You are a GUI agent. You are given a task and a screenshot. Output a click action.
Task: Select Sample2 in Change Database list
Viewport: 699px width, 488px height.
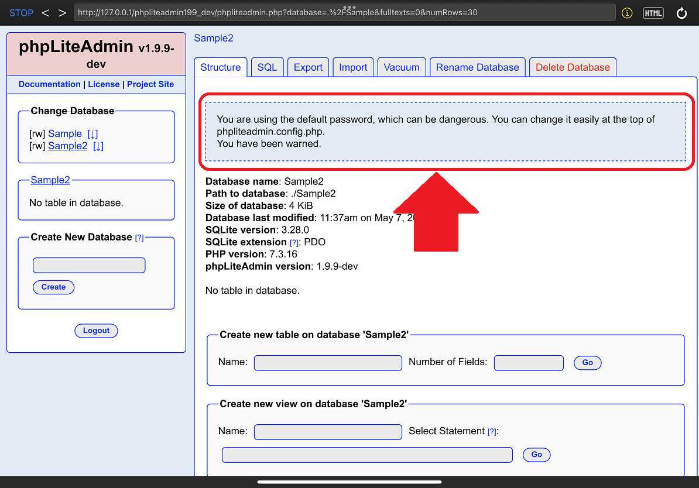[68, 146]
